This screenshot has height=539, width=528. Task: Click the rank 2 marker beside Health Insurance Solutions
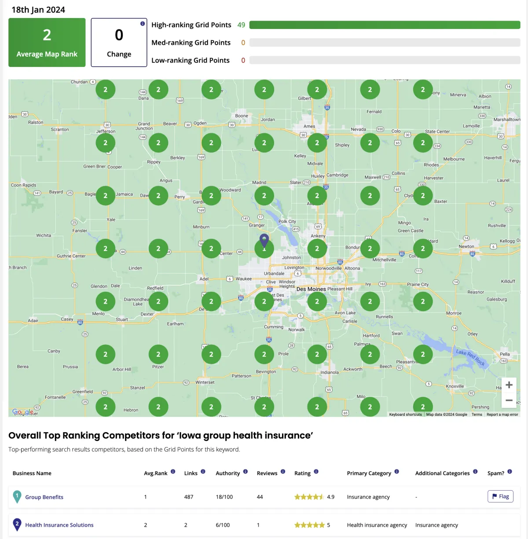coord(17,524)
